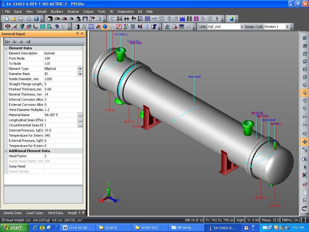Click the Material Name browse button

[x=80, y=115]
